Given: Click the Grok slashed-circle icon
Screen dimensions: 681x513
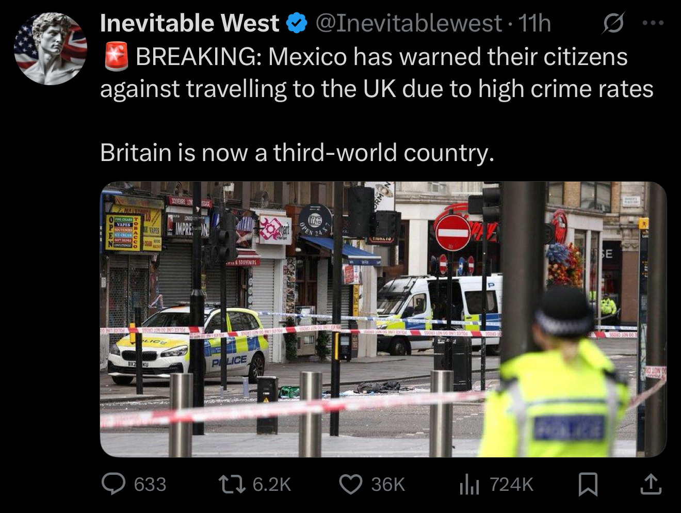Looking at the screenshot, I should point(613,24).
